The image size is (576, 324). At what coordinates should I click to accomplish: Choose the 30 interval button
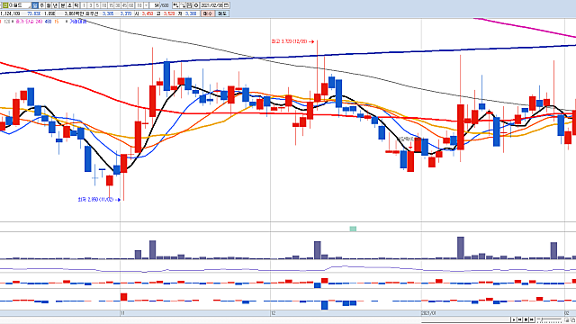tap(118, 5)
